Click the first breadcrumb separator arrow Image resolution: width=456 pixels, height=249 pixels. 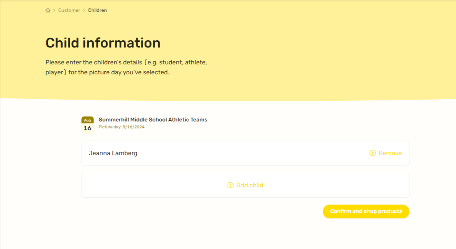(x=54, y=10)
